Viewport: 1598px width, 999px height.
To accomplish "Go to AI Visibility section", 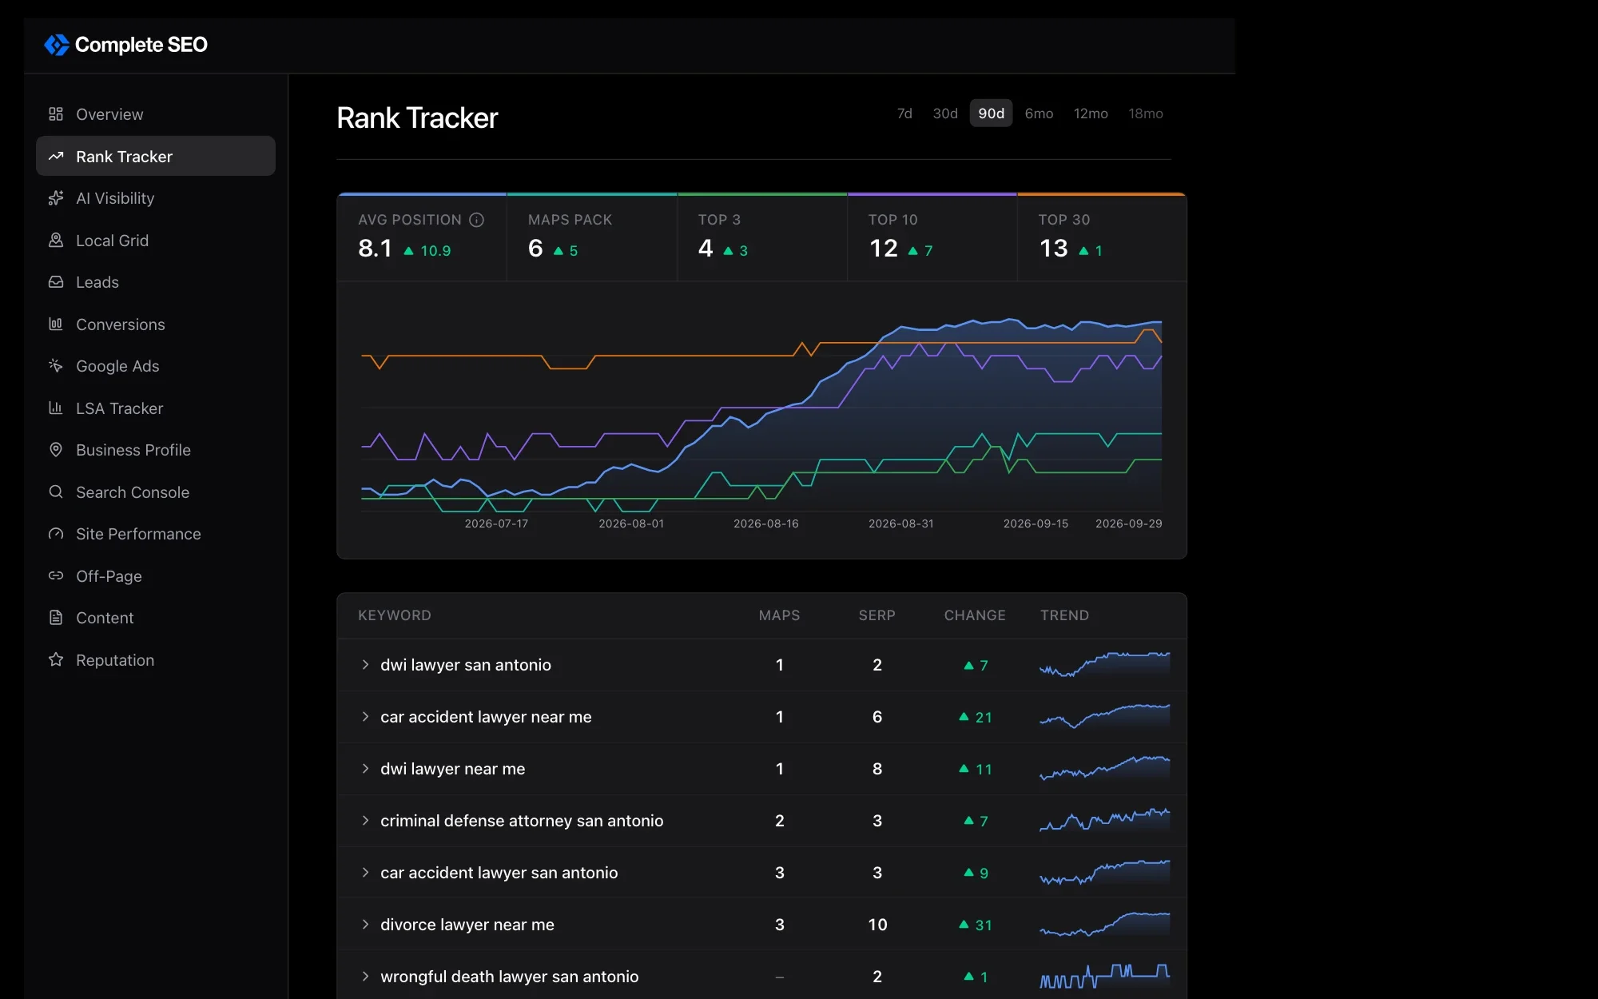I will [x=156, y=198].
